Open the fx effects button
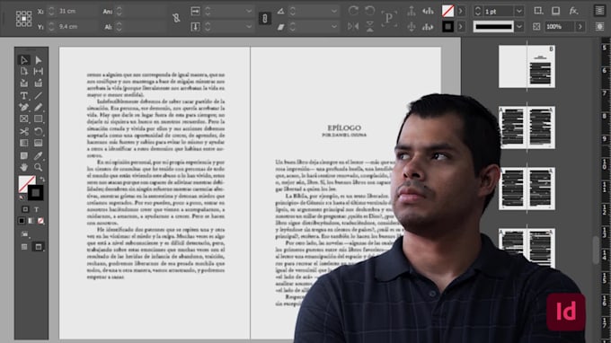611x343 pixels. click(x=573, y=11)
